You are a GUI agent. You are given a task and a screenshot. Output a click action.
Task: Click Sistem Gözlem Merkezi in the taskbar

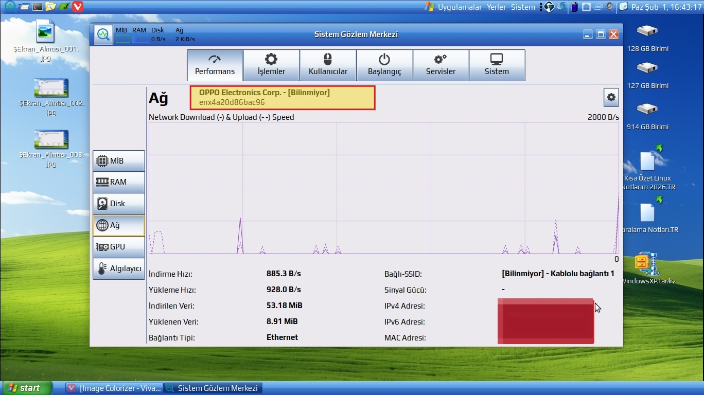[213, 388]
